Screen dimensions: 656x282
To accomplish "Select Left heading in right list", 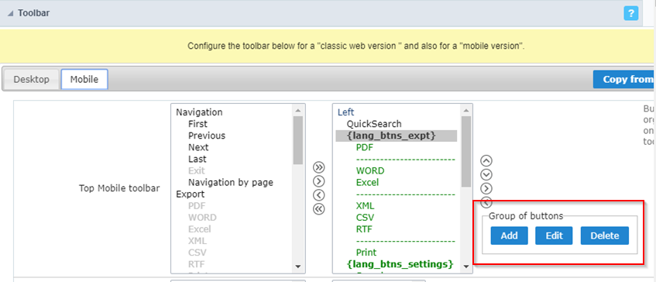I will [345, 112].
